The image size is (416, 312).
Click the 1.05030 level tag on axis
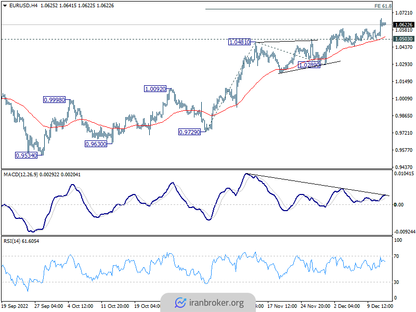click(x=404, y=38)
